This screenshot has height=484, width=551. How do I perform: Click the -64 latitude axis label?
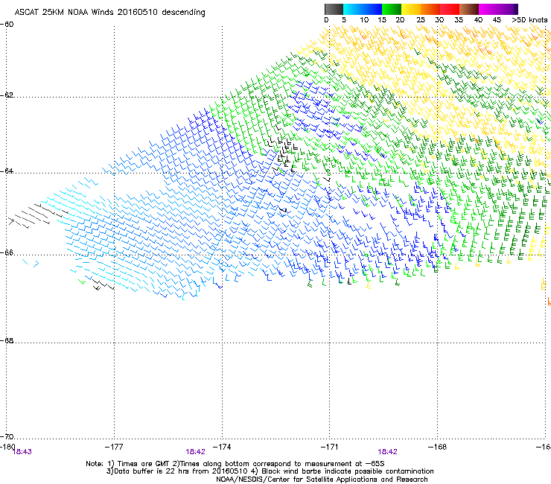coord(7,171)
